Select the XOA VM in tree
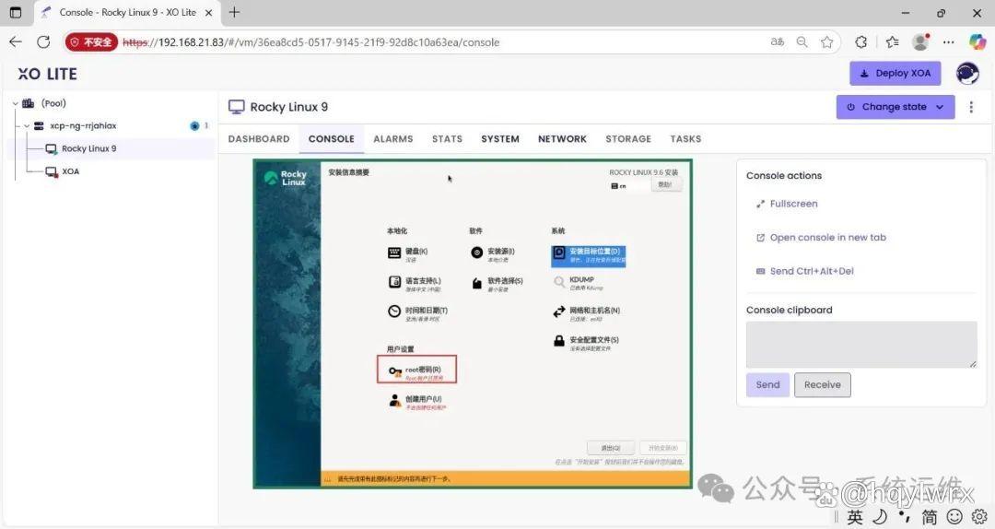Image resolution: width=995 pixels, height=529 pixels. tap(70, 171)
